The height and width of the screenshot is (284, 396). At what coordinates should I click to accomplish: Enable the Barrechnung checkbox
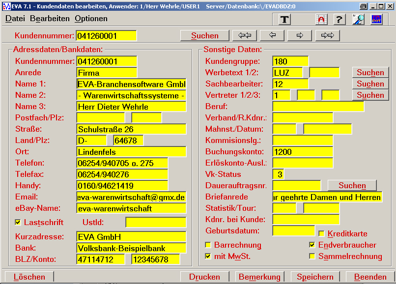point(208,245)
